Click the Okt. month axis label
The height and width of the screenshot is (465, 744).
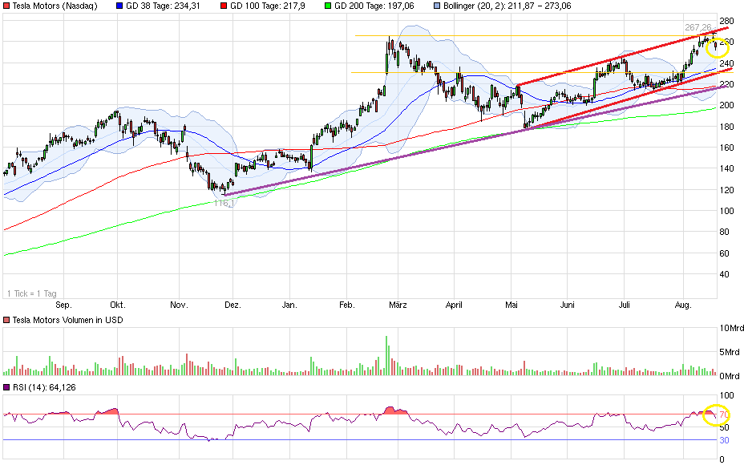(118, 305)
